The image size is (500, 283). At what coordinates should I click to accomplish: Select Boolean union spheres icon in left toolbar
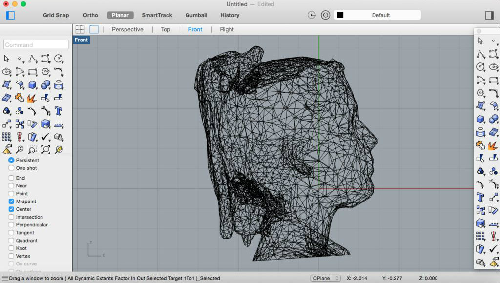[x=45, y=85]
